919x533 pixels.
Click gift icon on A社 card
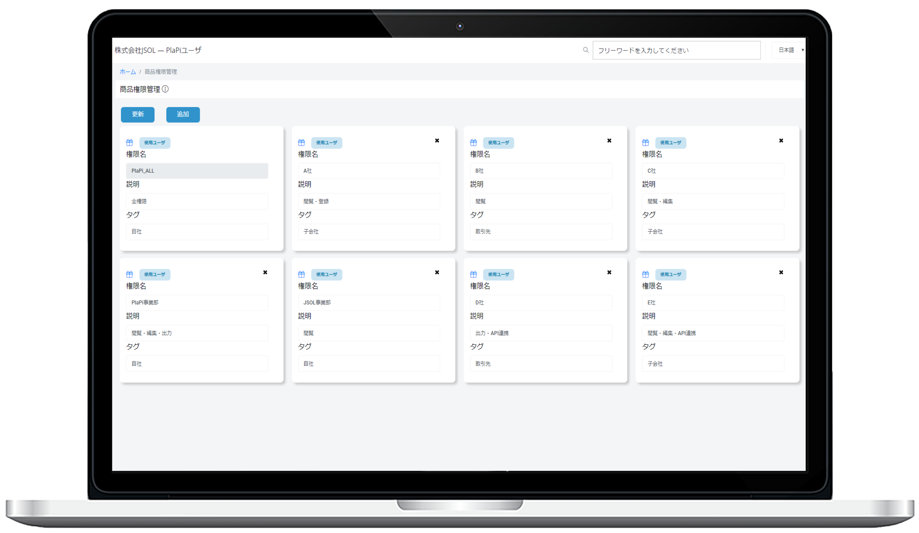301,143
